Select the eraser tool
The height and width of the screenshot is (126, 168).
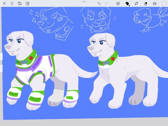(146, 4)
